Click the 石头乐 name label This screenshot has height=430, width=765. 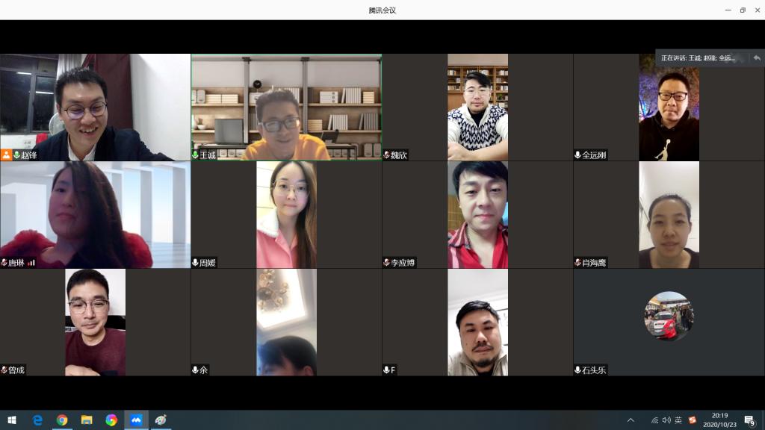pyautogui.click(x=594, y=370)
